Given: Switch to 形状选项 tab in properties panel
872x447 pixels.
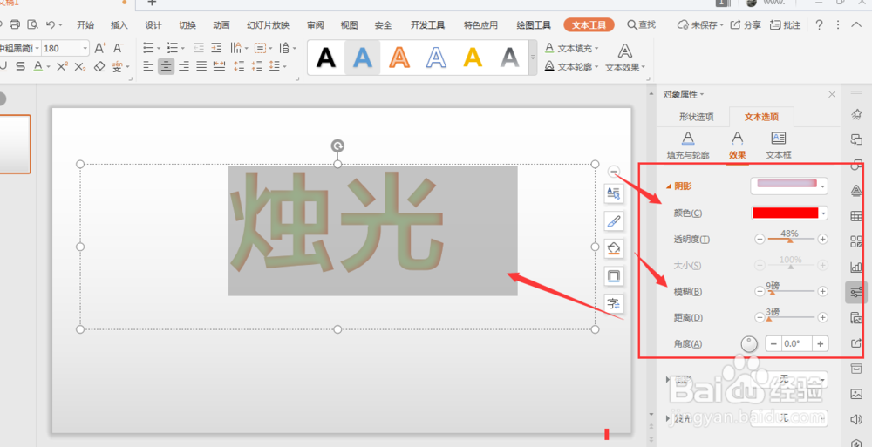Looking at the screenshot, I should coord(696,117).
